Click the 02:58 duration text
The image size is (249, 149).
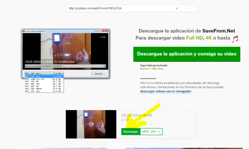click(125, 120)
